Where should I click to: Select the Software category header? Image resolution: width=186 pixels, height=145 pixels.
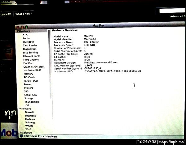pos(27,133)
